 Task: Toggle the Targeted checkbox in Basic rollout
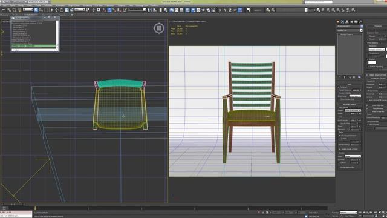[339, 87]
